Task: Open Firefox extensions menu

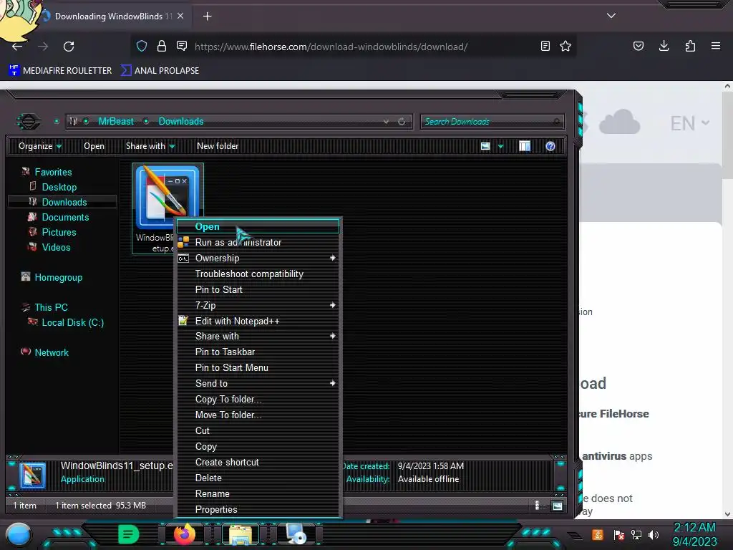Action: tap(690, 46)
